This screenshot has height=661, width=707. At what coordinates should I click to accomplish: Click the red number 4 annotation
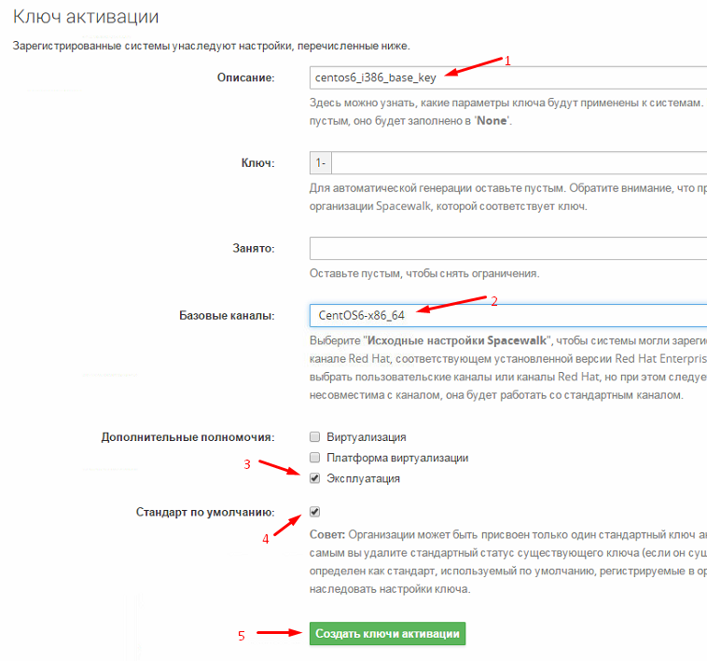(x=265, y=539)
